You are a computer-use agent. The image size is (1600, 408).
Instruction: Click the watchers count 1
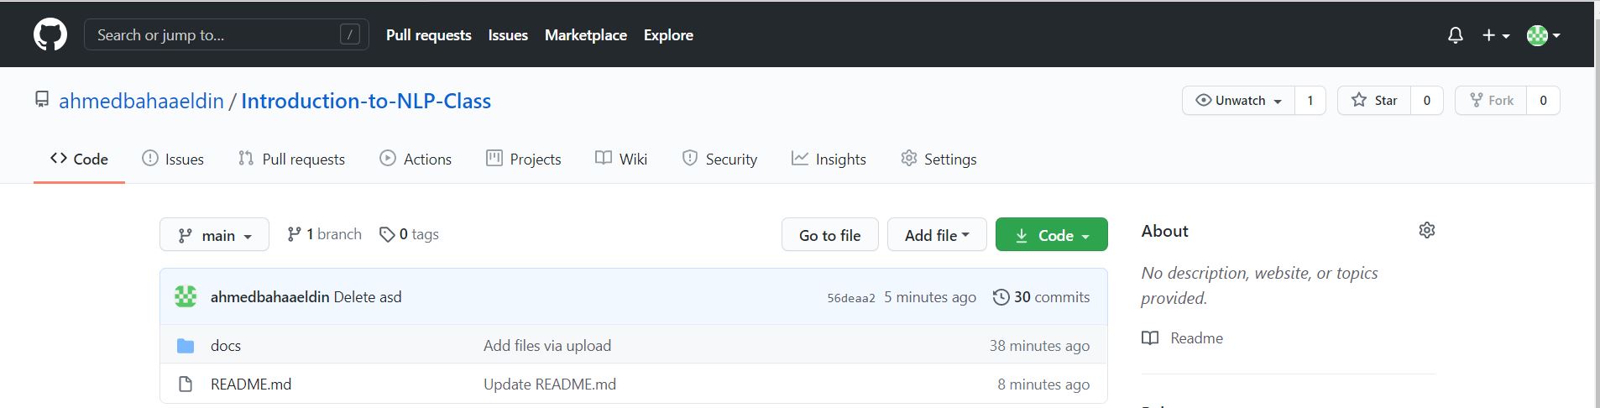point(1310,100)
